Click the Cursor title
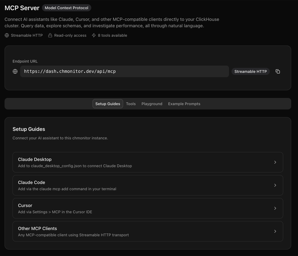The width and height of the screenshot is (298, 256). click(25, 205)
